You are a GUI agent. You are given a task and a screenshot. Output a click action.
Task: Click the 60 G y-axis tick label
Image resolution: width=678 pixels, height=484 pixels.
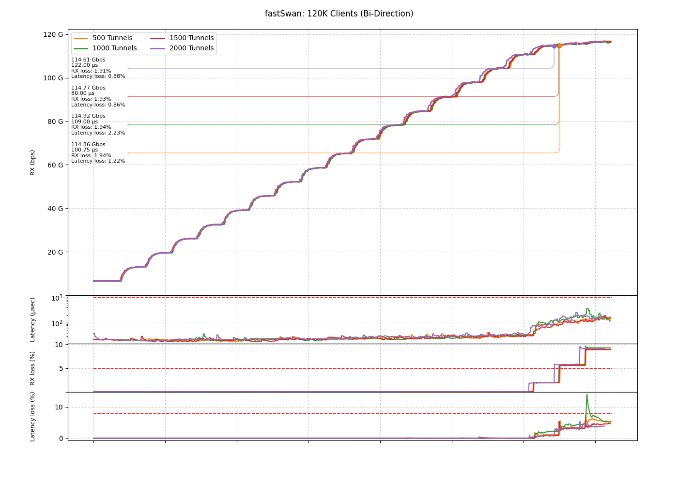tap(54, 165)
